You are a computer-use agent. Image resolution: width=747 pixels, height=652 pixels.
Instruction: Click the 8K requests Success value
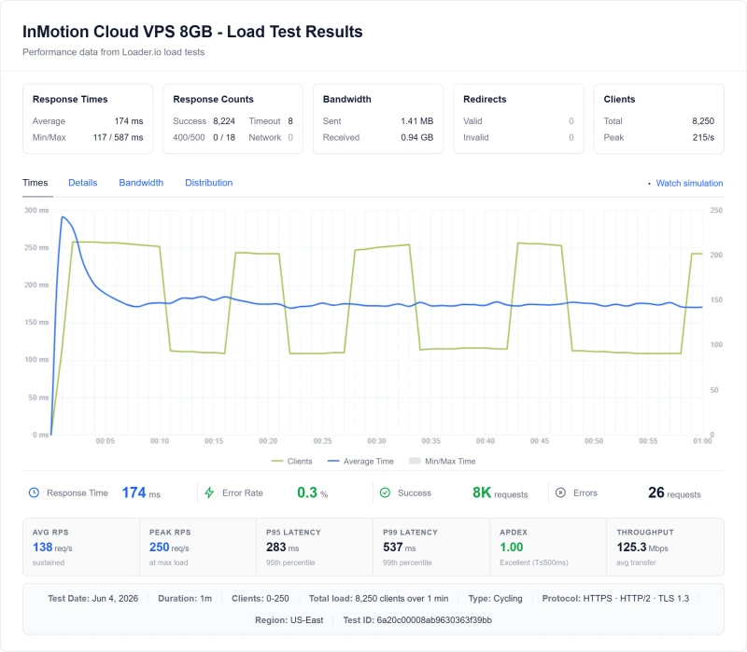pyautogui.click(x=500, y=492)
